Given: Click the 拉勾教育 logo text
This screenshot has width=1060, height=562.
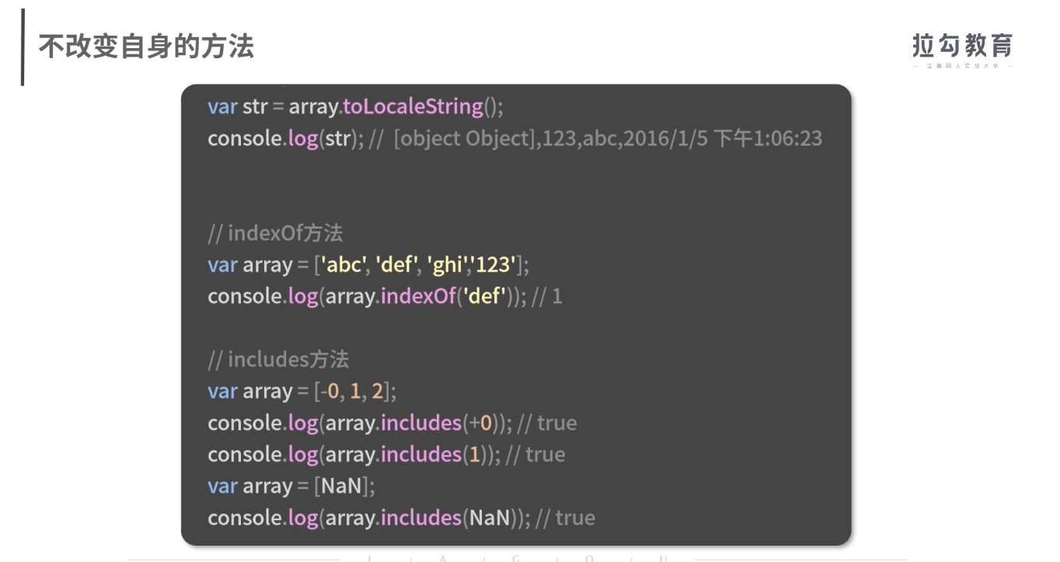Looking at the screenshot, I should click(962, 47).
